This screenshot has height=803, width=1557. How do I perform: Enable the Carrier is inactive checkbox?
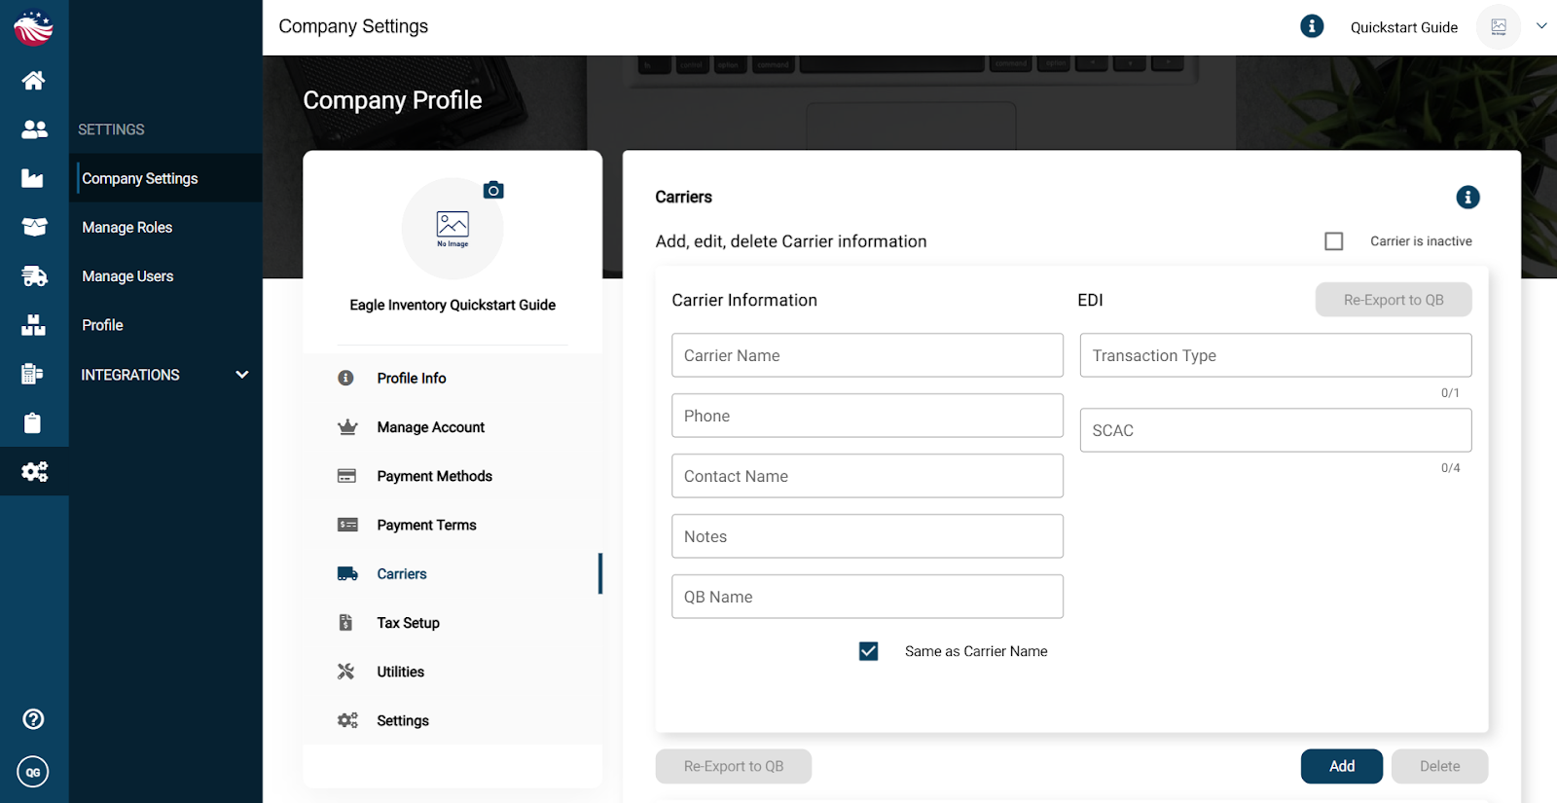(x=1334, y=241)
